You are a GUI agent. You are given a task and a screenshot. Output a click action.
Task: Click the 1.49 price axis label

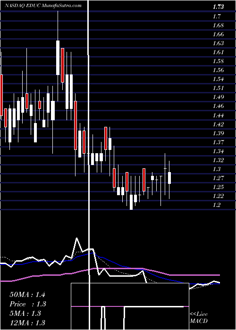point(218,97)
